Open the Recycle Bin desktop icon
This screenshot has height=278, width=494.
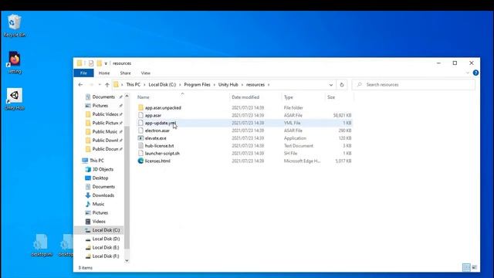point(14,25)
